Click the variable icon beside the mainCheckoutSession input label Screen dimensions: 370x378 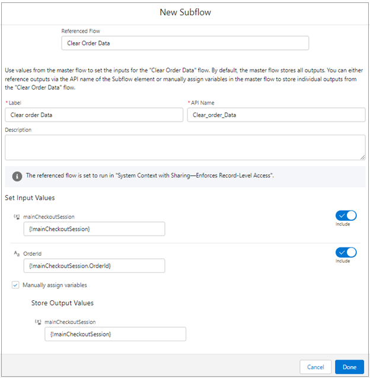17,217
